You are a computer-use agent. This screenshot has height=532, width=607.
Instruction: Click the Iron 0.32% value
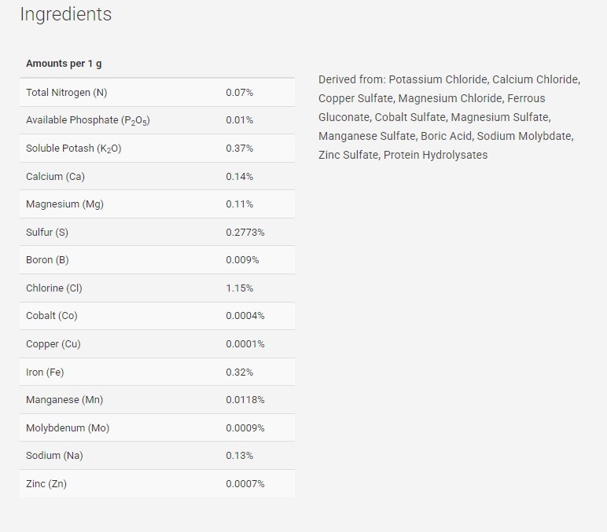tap(239, 372)
